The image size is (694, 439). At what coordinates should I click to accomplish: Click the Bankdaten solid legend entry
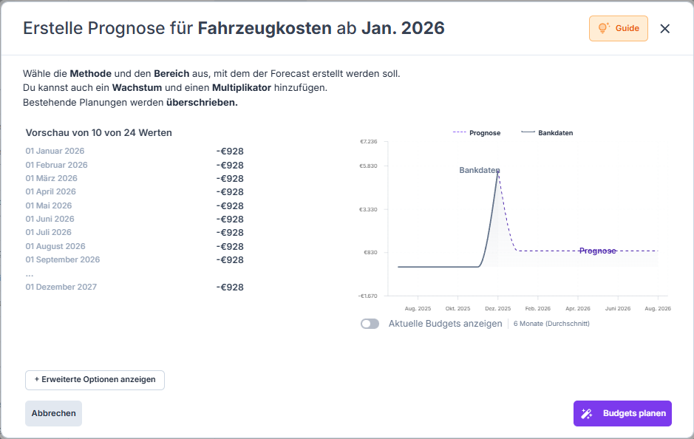[x=547, y=133]
